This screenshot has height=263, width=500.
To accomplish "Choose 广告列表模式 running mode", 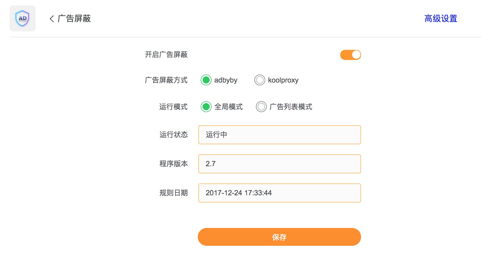I will point(260,107).
